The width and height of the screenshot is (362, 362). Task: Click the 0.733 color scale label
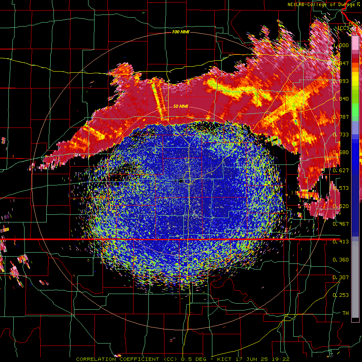click(x=341, y=135)
